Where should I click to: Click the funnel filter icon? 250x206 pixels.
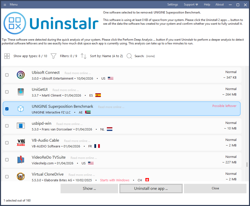click(x=53, y=56)
